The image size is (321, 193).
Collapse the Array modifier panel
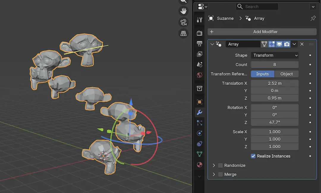click(x=212, y=44)
